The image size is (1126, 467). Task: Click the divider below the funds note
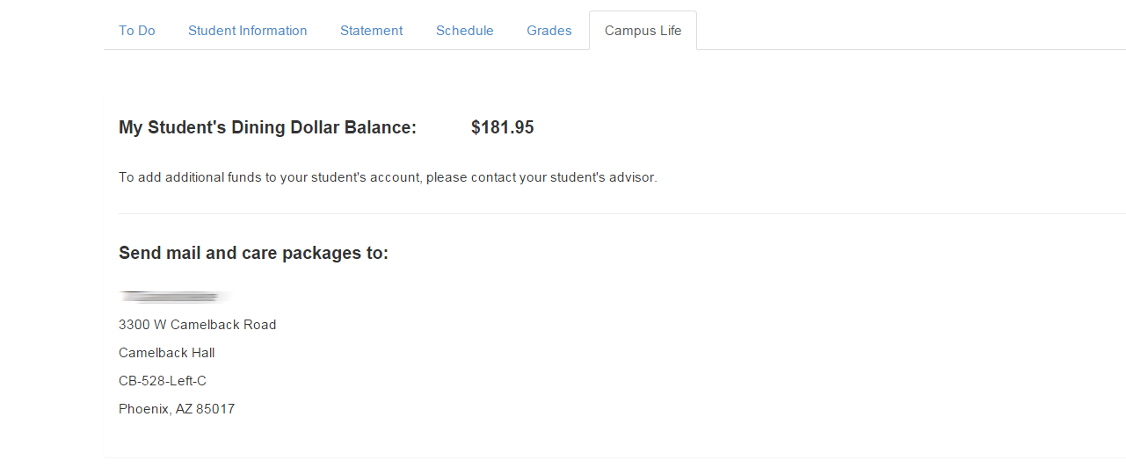coord(622,213)
